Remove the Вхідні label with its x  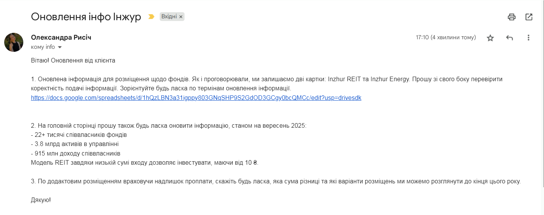[x=181, y=17]
